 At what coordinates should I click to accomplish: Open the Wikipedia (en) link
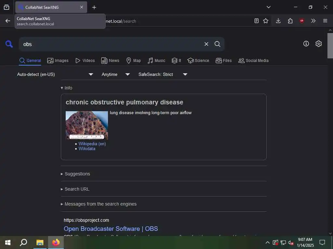pos(92,144)
